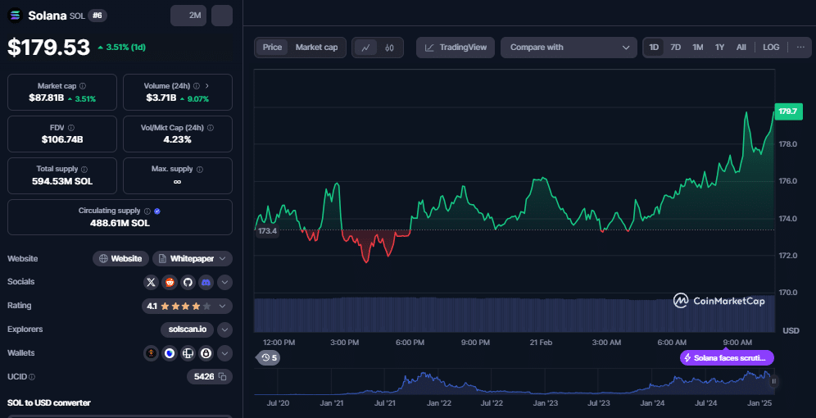Viewport: 816px width, 418px height.
Task: Open Solana's X (Twitter) social link
Action: (x=151, y=282)
